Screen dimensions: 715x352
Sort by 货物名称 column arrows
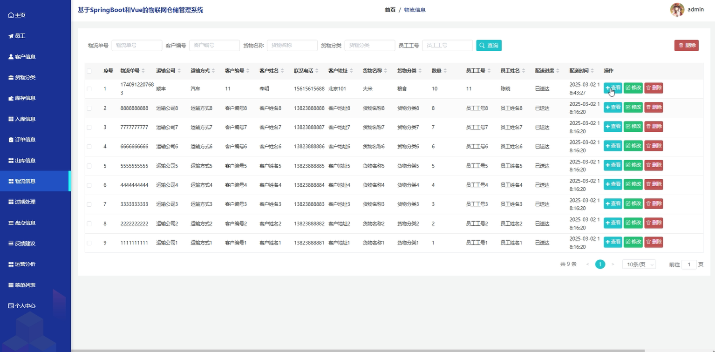(386, 71)
